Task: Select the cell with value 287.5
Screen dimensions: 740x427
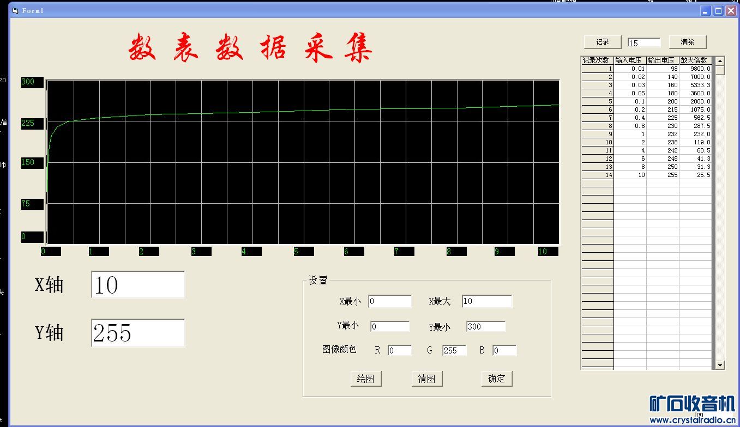Action: 695,126
